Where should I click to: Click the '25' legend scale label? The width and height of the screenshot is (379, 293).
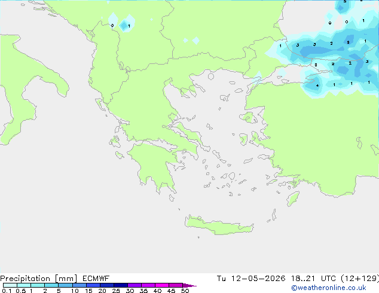(116, 291)
